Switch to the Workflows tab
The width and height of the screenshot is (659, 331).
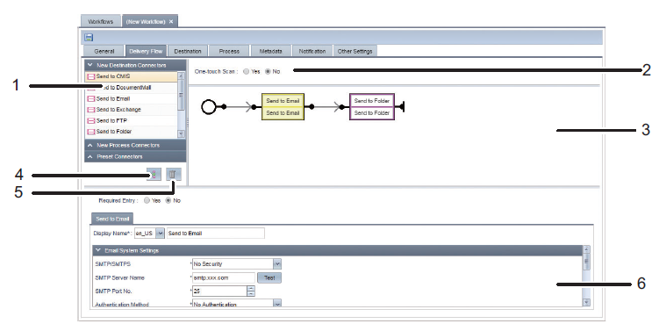click(x=100, y=21)
